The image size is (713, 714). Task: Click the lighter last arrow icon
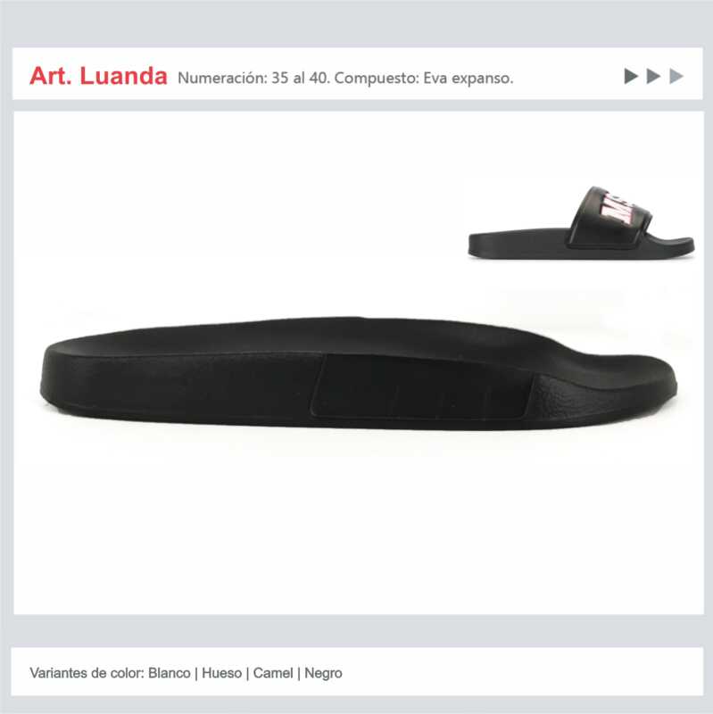click(676, 76)
